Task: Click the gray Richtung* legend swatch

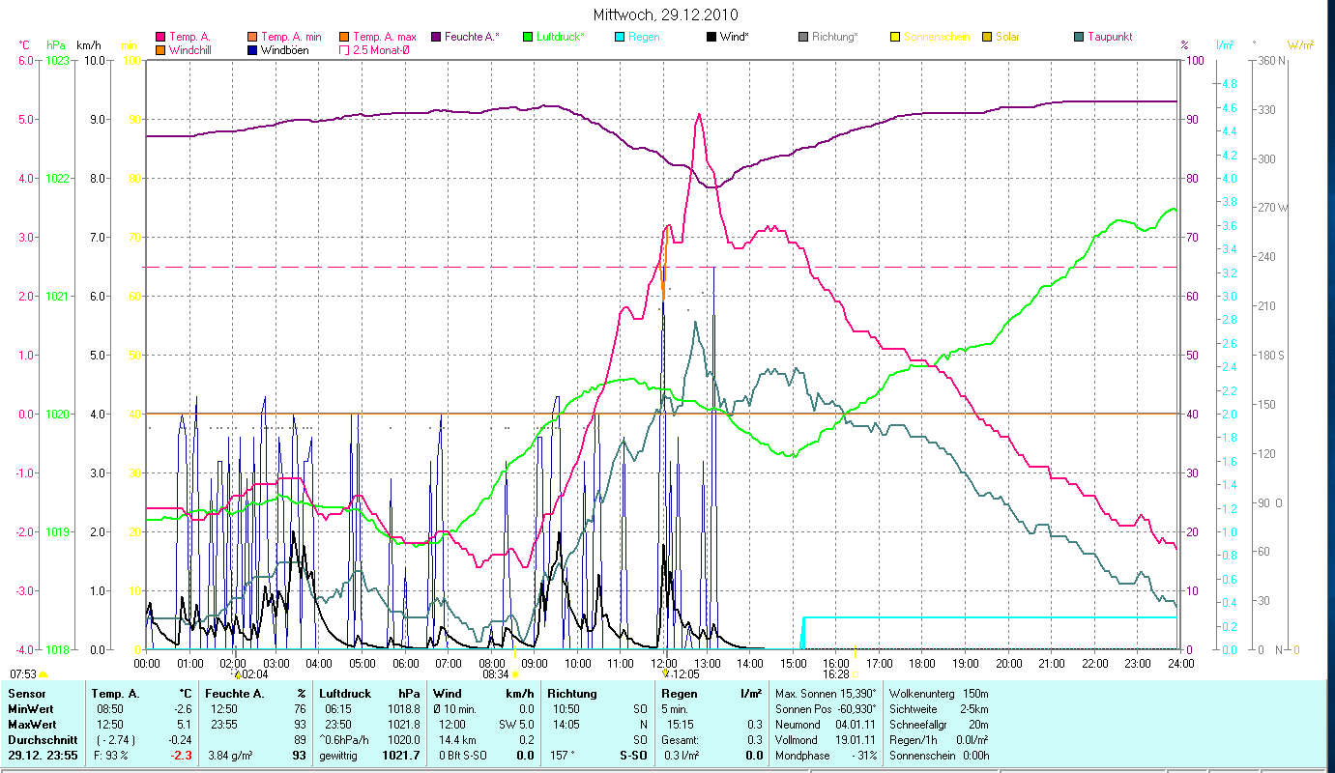Action: (803, 37)
